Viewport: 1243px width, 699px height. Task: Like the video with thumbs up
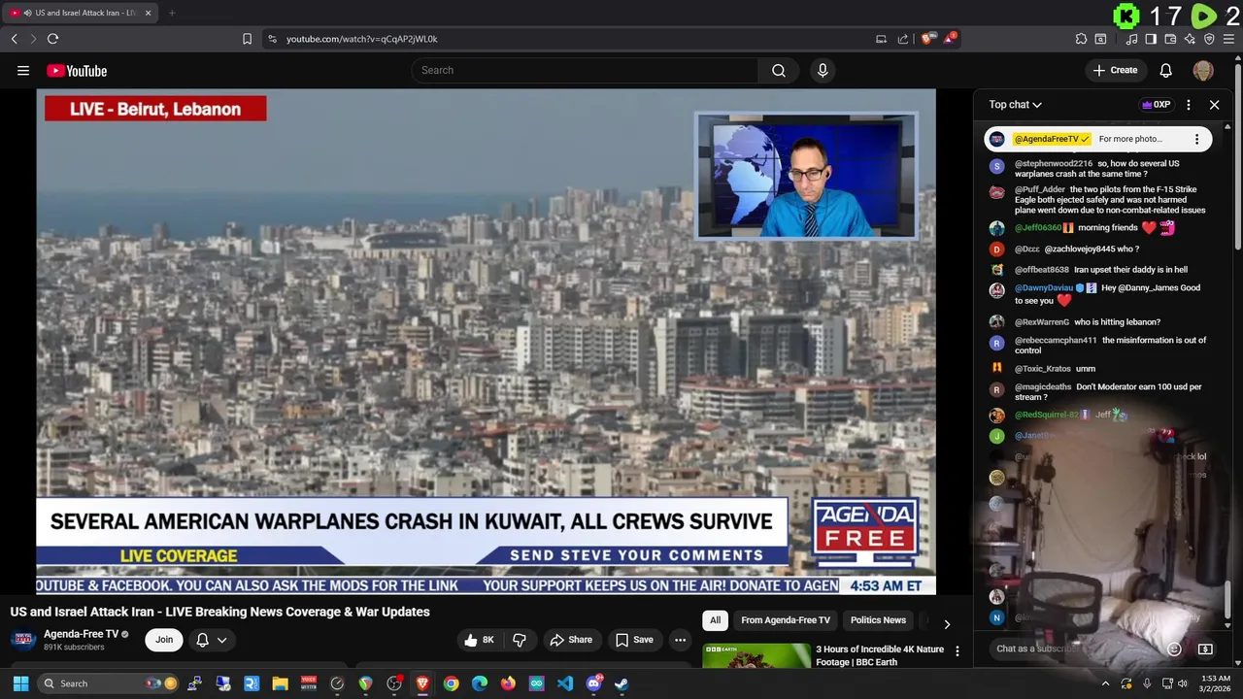click(x=479, y=640)
